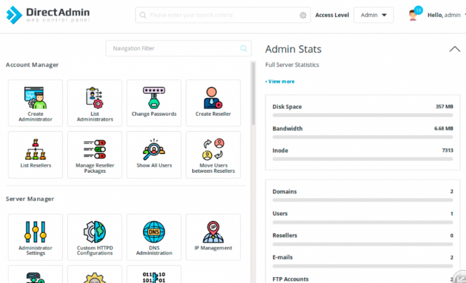Click the main search criteria field
This screenshot has height=283, width=466.
(x=218, y=15)
